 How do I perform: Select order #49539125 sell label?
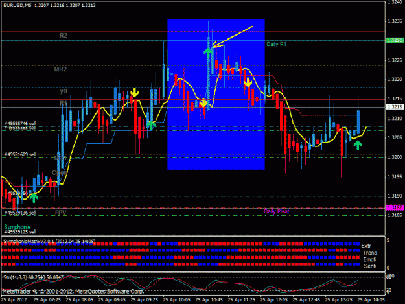pos(20,232)
